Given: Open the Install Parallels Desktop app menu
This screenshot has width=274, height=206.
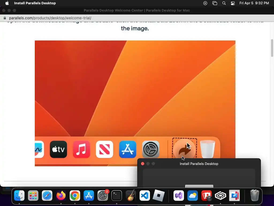Looking at the screenshot, I should click(35, 3).
